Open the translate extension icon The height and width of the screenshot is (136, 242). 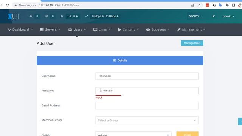click(220, 5)
